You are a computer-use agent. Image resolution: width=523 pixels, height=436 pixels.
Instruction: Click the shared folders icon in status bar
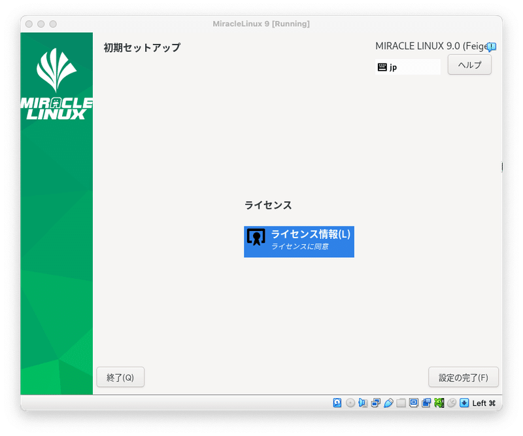401,403
